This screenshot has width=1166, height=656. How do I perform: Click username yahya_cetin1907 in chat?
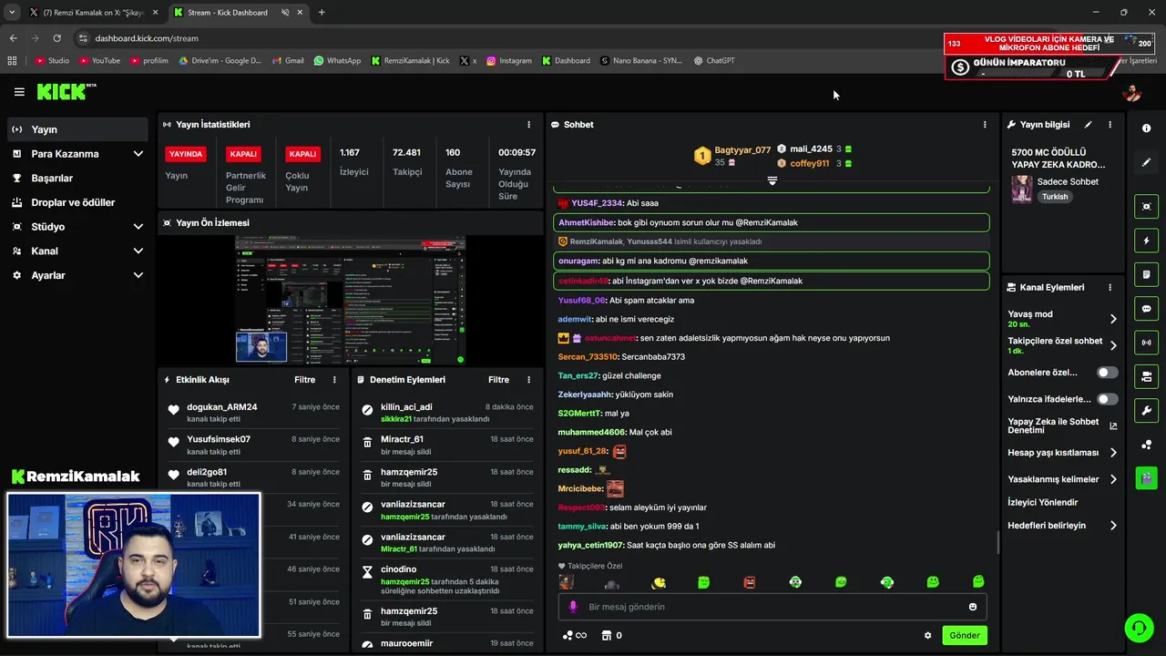590,546
